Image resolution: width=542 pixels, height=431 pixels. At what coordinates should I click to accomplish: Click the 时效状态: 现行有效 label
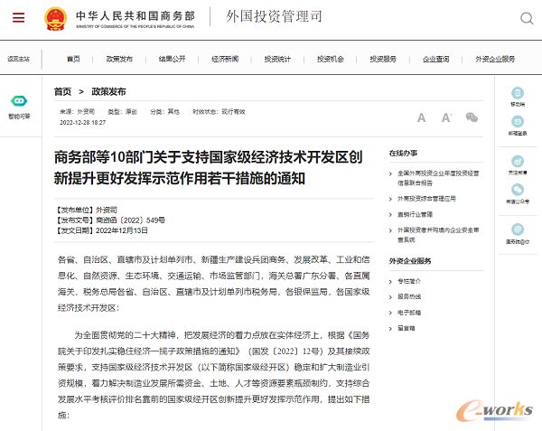point(219,112)
